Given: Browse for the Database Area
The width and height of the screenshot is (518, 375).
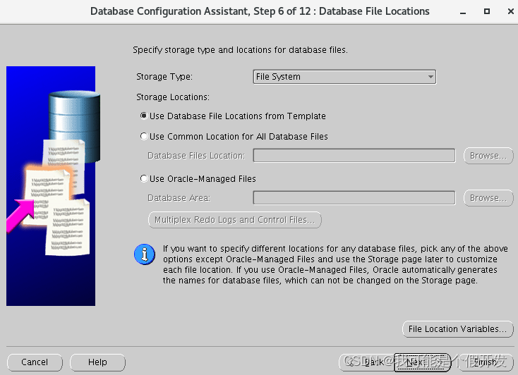Looking at the screenshot, I should pos(488,198).
